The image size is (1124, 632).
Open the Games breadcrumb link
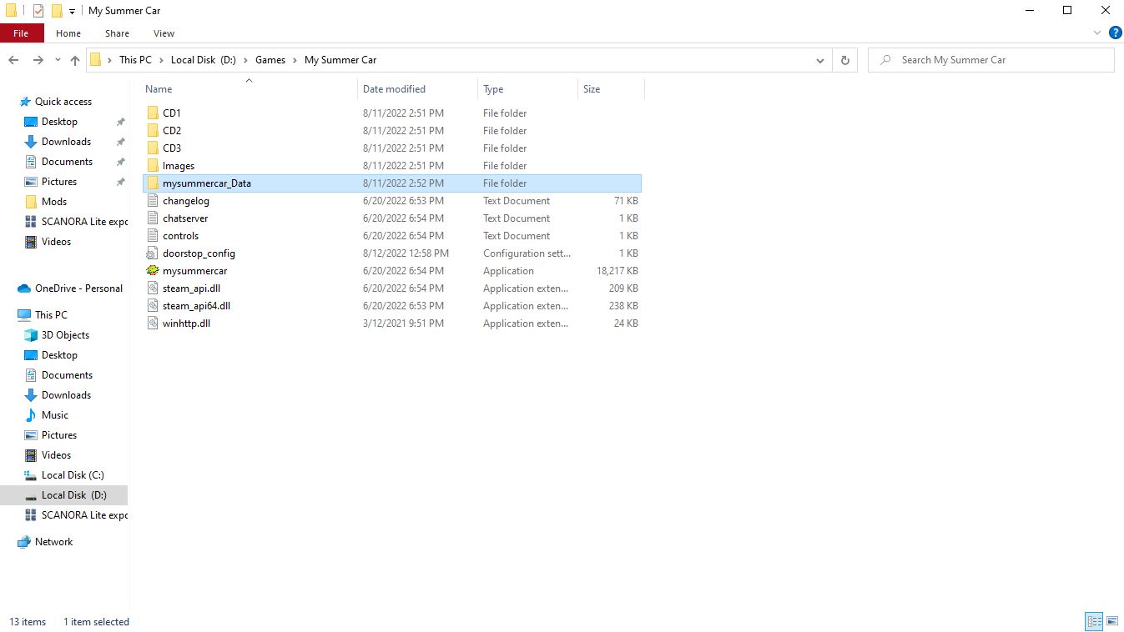pos(270,59)
